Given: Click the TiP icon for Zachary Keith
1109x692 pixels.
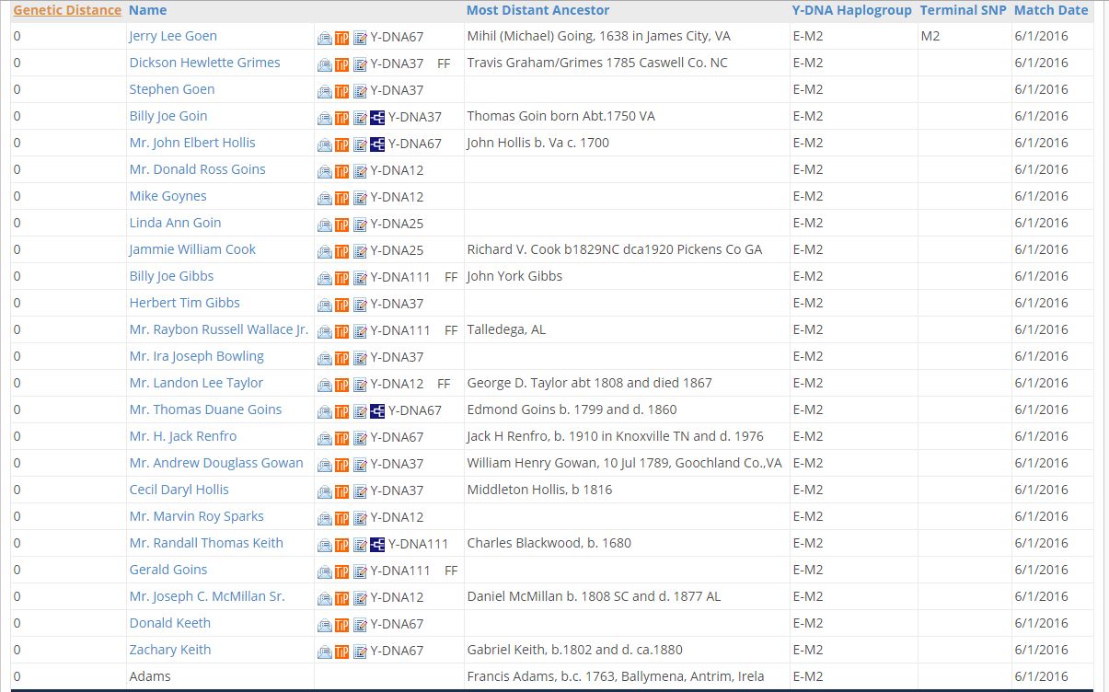Looking at the screenshot, I should coord(341,652).
